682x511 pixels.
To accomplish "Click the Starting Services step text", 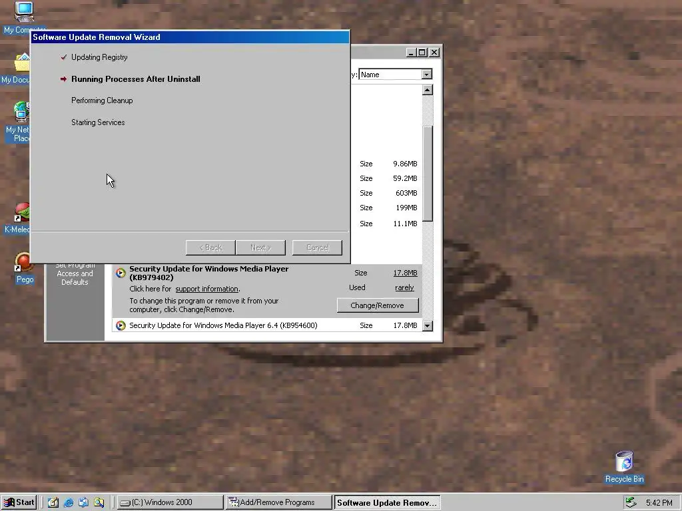I will (98, 122).
